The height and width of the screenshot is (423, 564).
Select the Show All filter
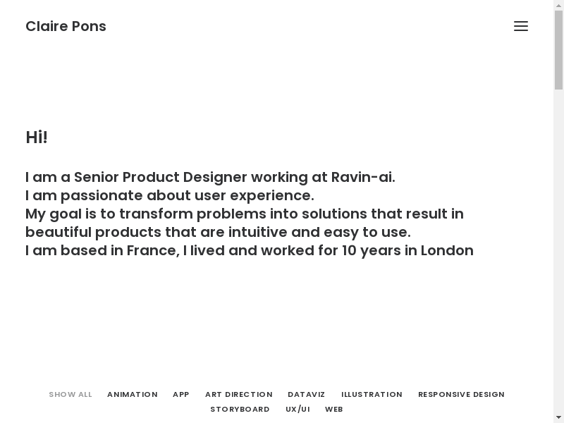click(x=70, y=394)
